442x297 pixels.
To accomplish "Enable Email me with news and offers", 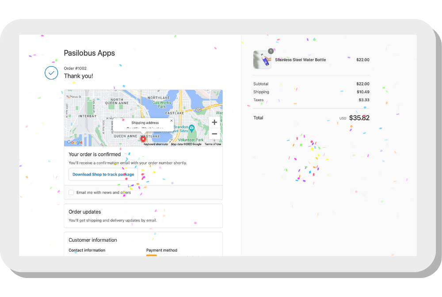I will pos(71,192).
